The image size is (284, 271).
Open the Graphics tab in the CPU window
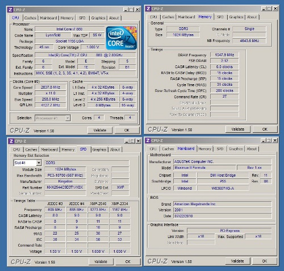click(x=98, y=18)
